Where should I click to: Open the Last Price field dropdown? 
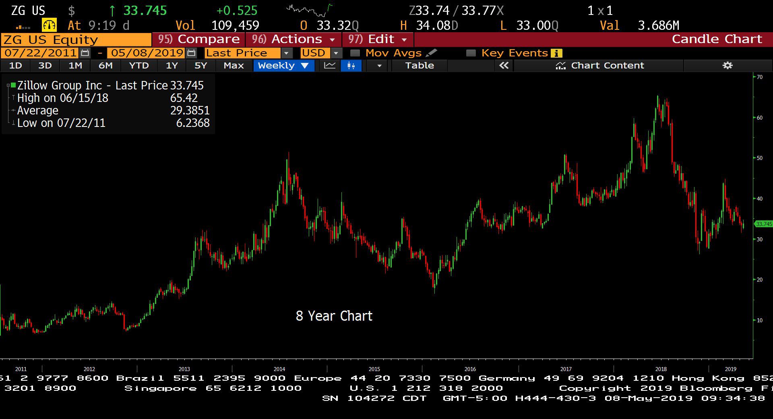pos(286,53)
